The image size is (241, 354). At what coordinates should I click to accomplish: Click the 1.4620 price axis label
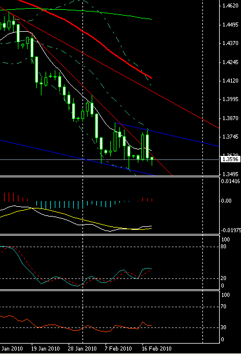(230, 6)
